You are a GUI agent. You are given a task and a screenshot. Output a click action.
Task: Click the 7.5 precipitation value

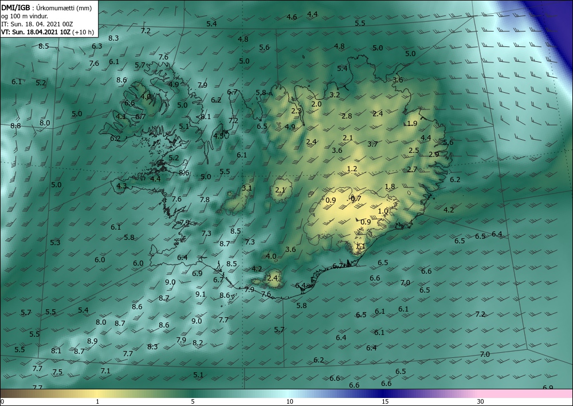(x=57, y=372)
